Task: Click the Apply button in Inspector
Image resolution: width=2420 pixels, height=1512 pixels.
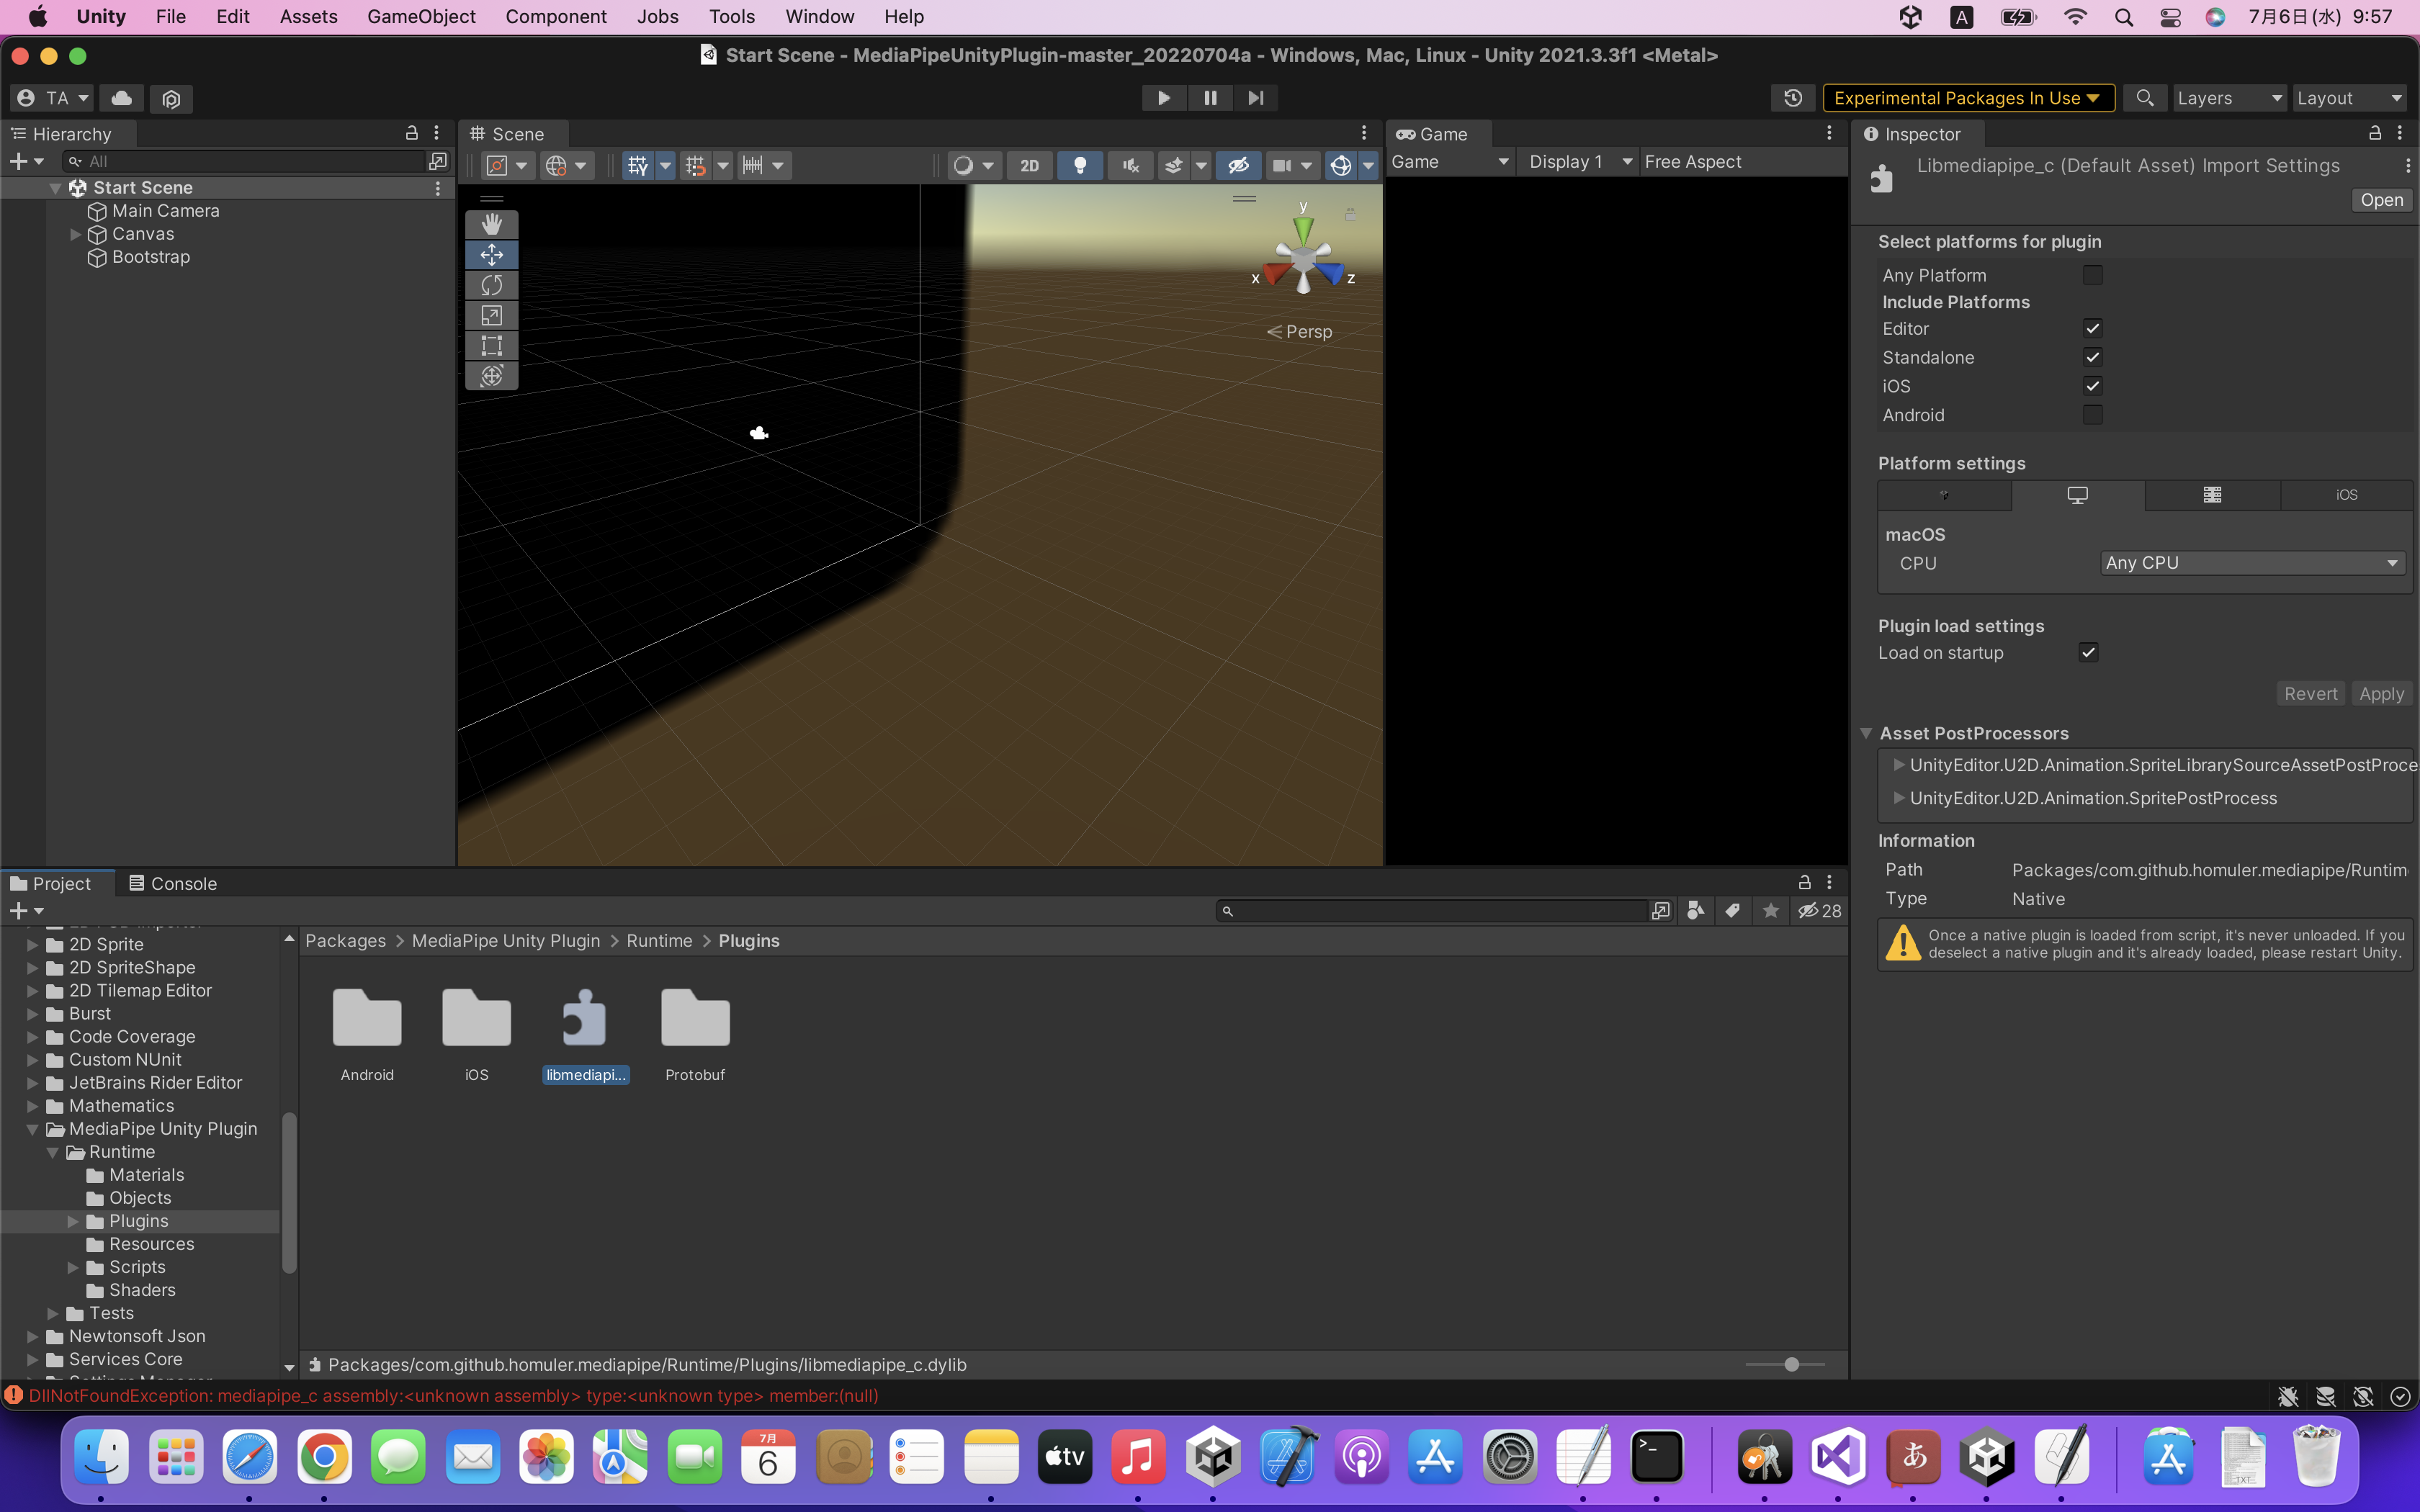Action: click(x=2380, y=693)
